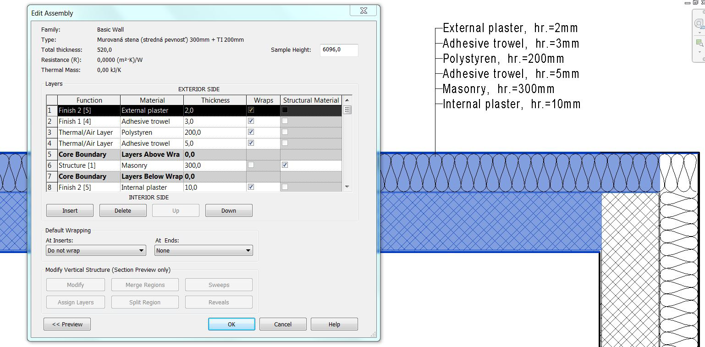The height and width of the screenshot is (347, 705).
Task: Edit the Sample Height value field
Action: tap(338, 50)
